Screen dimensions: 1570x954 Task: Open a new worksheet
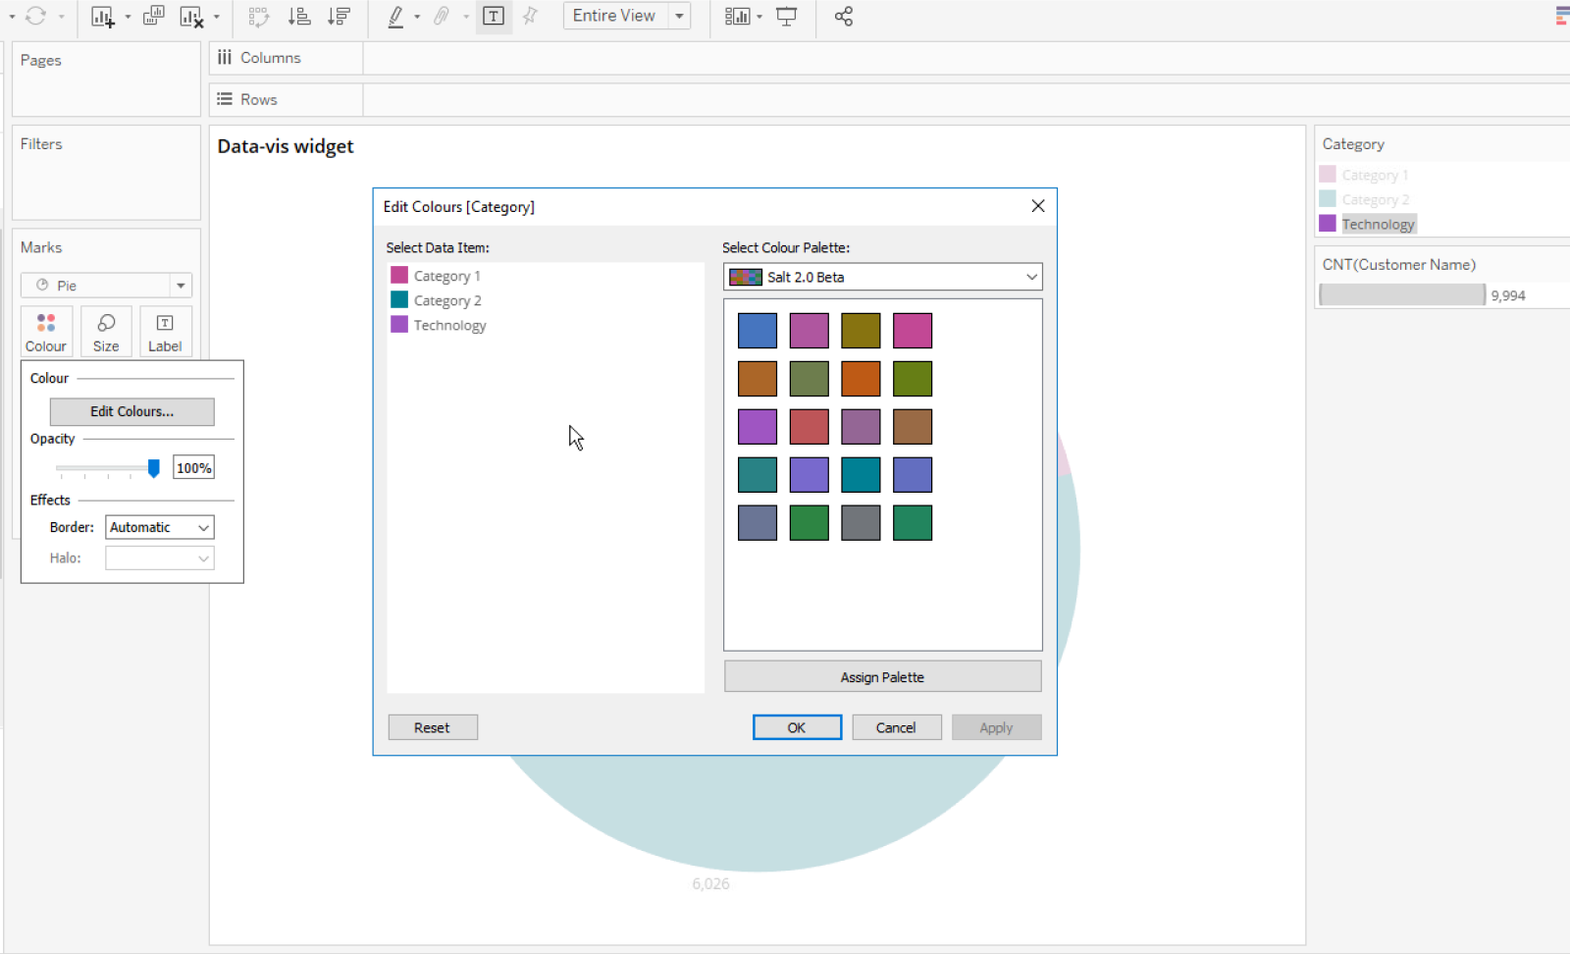coord(102,16)
